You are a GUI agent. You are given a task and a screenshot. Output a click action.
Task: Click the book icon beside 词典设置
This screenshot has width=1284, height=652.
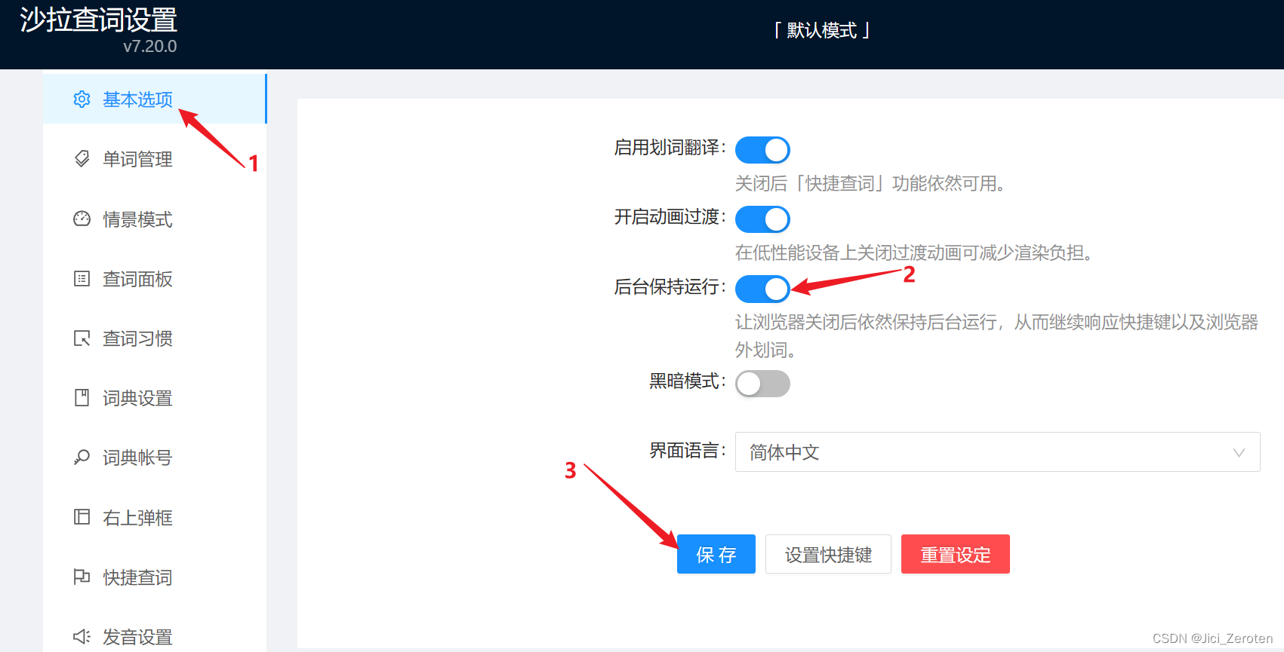pyautogui.click(x=82, y=398)
